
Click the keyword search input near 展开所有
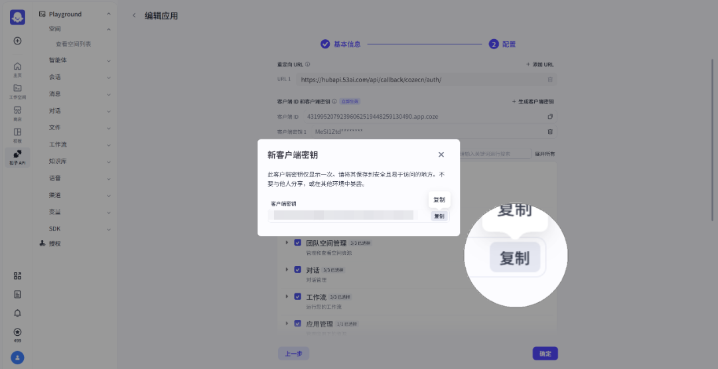tap(494, 154)
